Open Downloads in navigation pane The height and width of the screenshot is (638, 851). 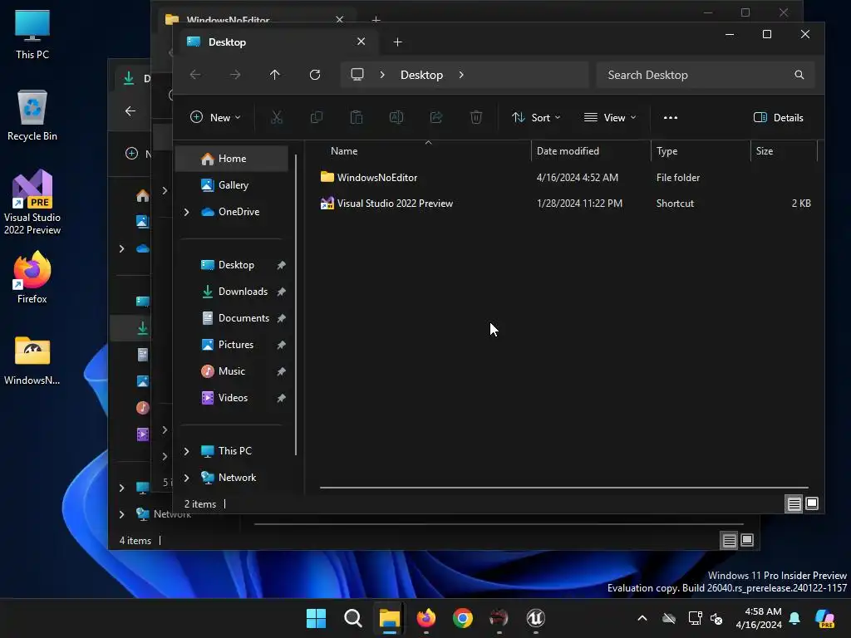coord(232,292)
